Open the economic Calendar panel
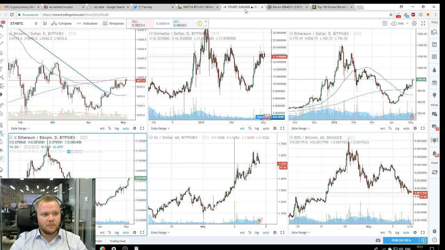 coord(434,83)
